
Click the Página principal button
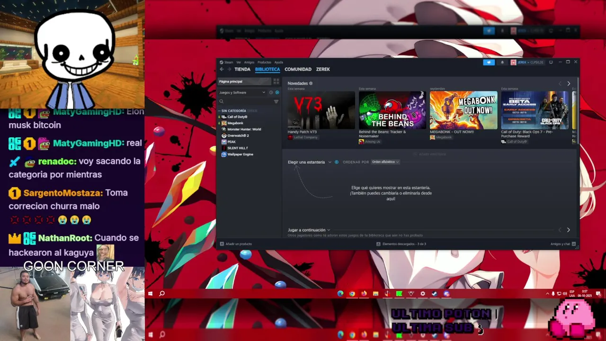click(x=244, y=81)
